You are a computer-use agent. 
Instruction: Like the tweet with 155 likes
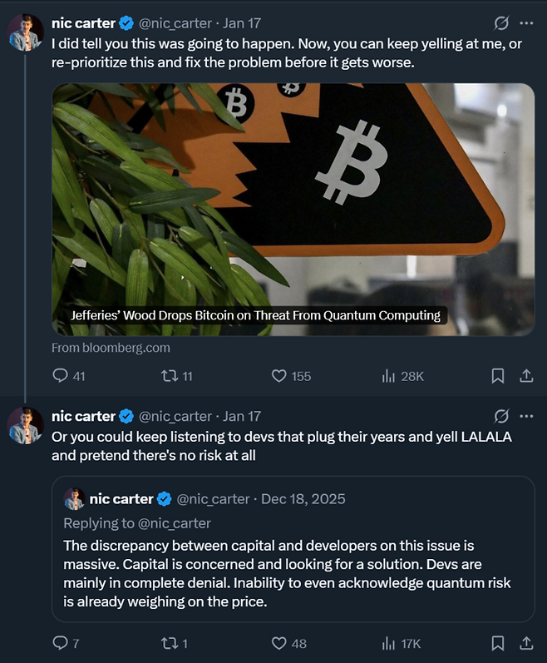(279, 376)
